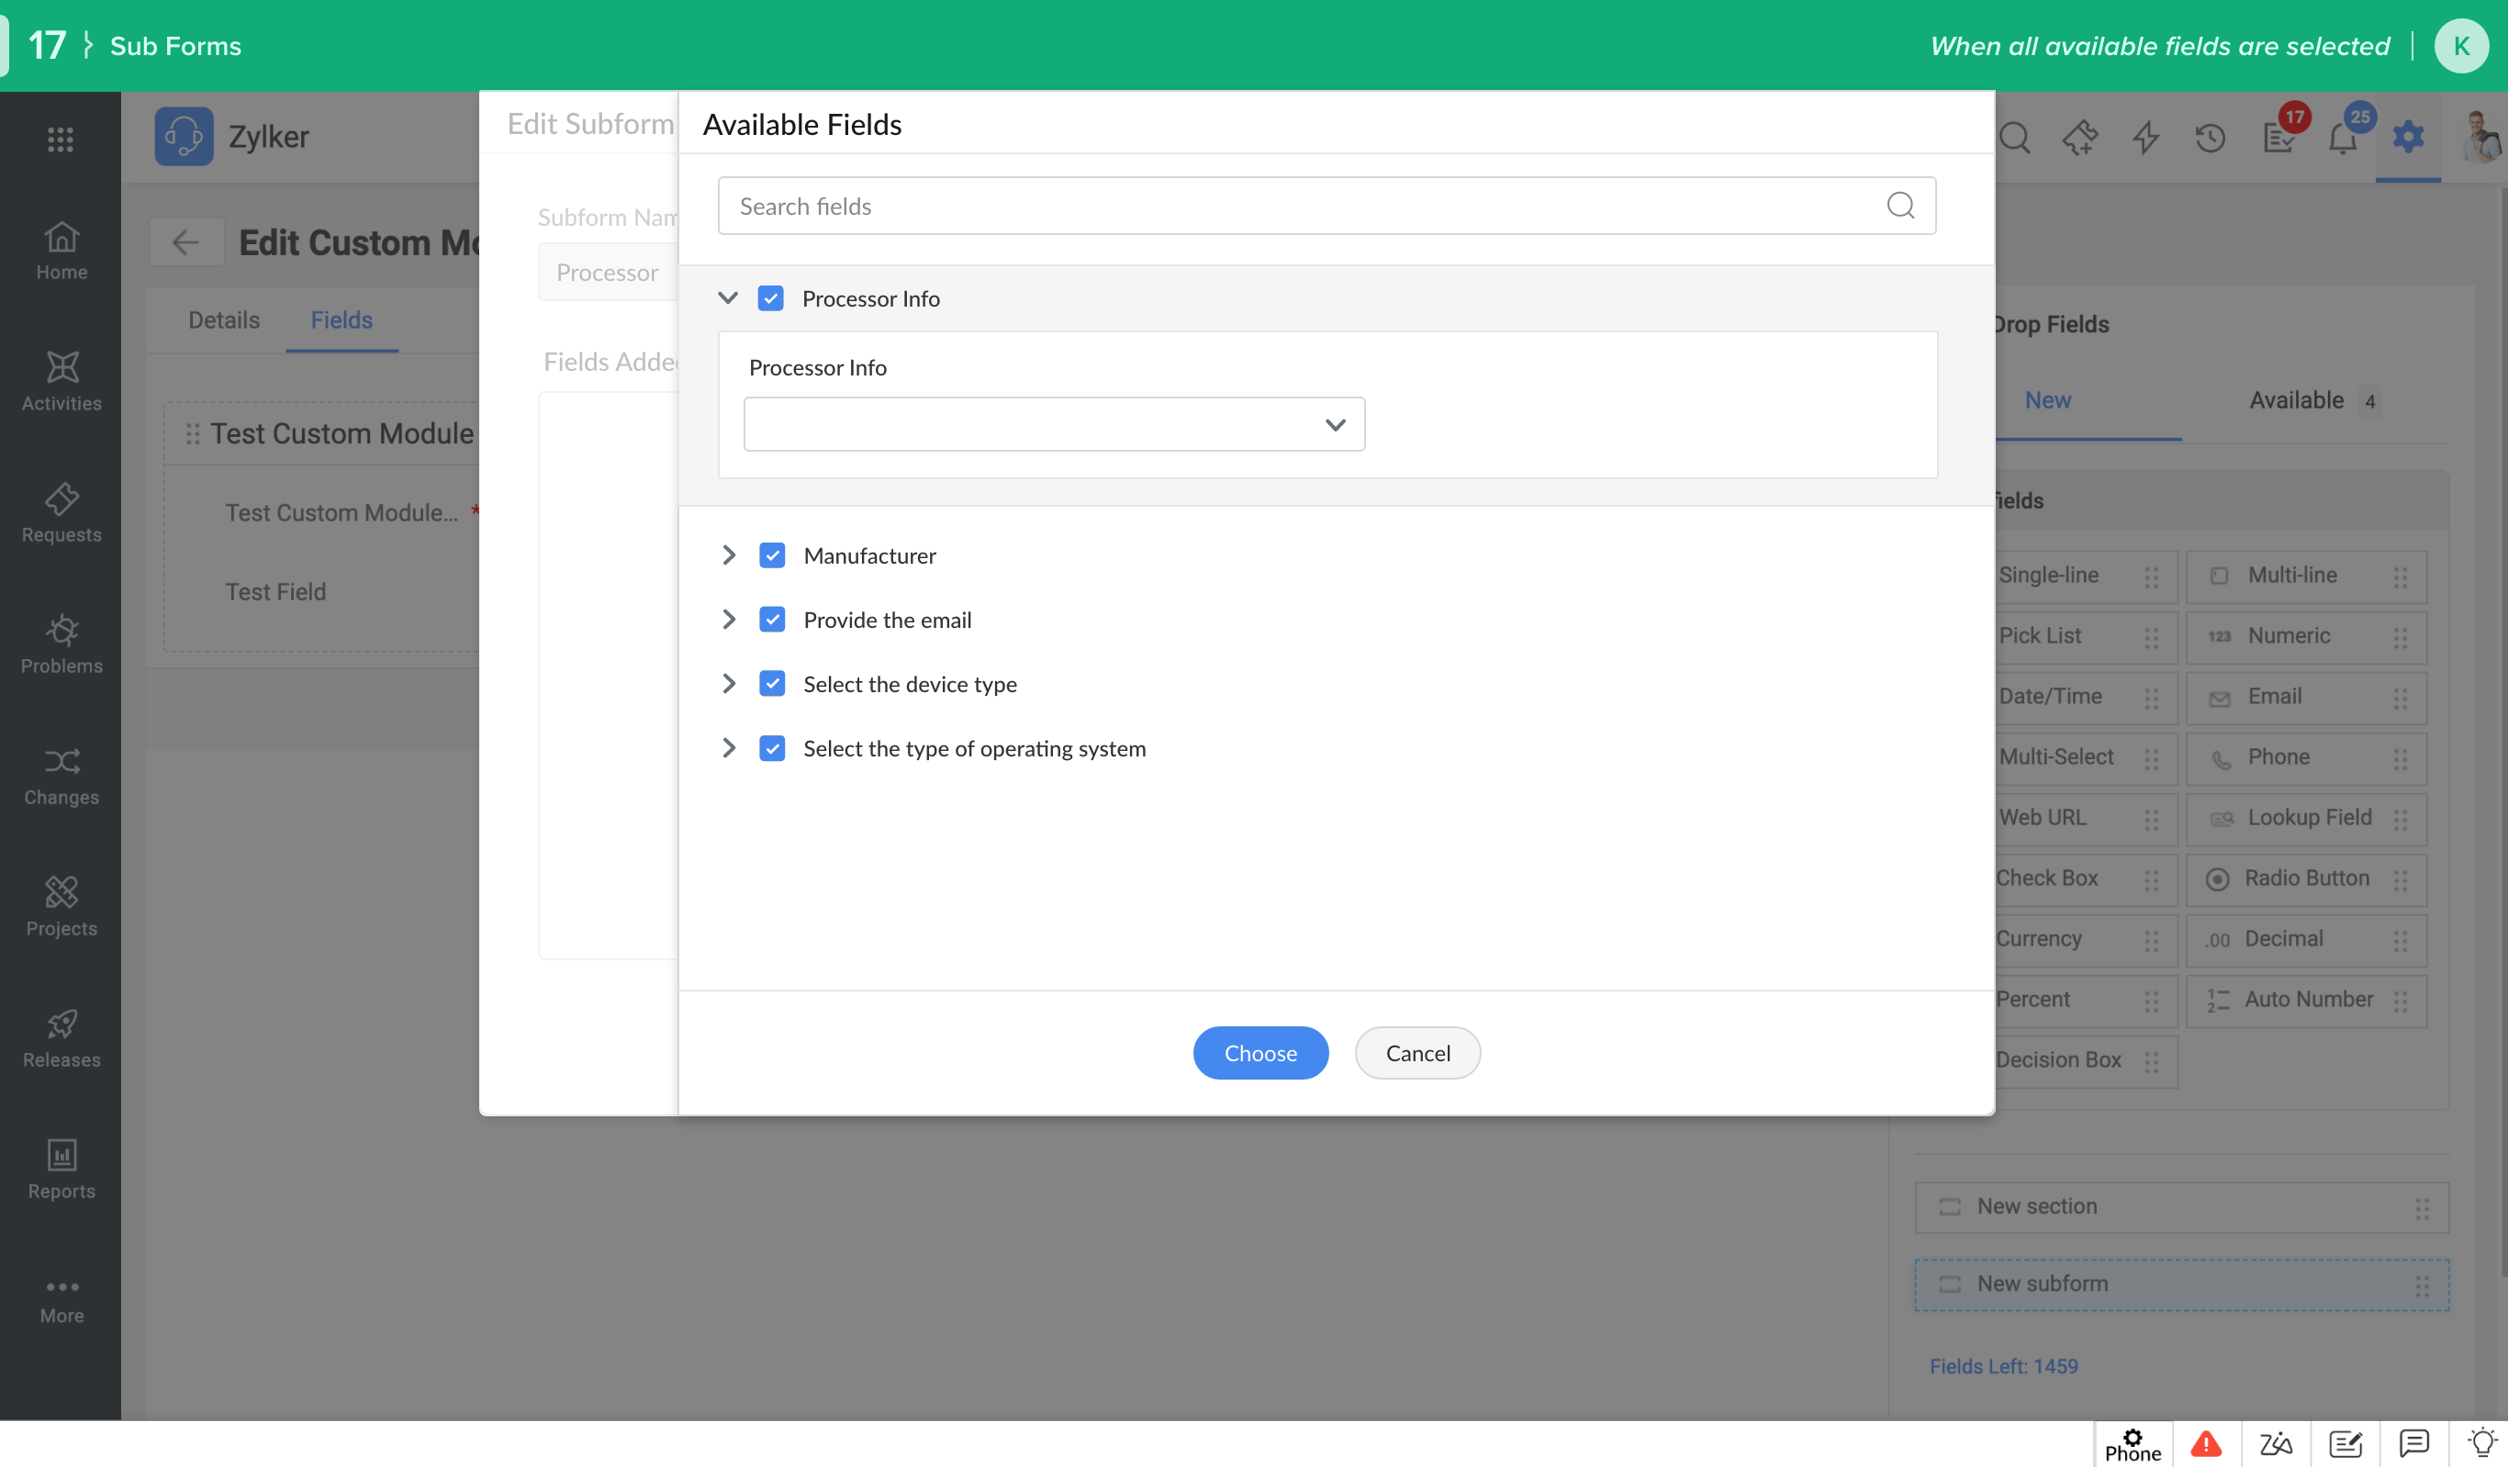This screenshot has height=1467, width=2508.
Task: Click the recent history clock icon
Action: point(2210,138)
